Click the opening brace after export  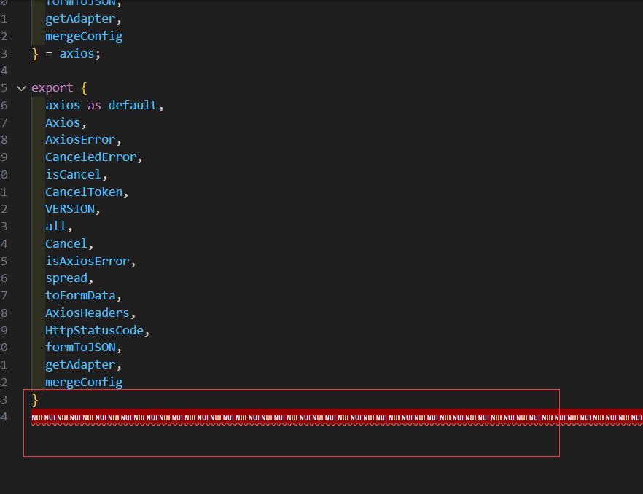[x=84, y=87]
